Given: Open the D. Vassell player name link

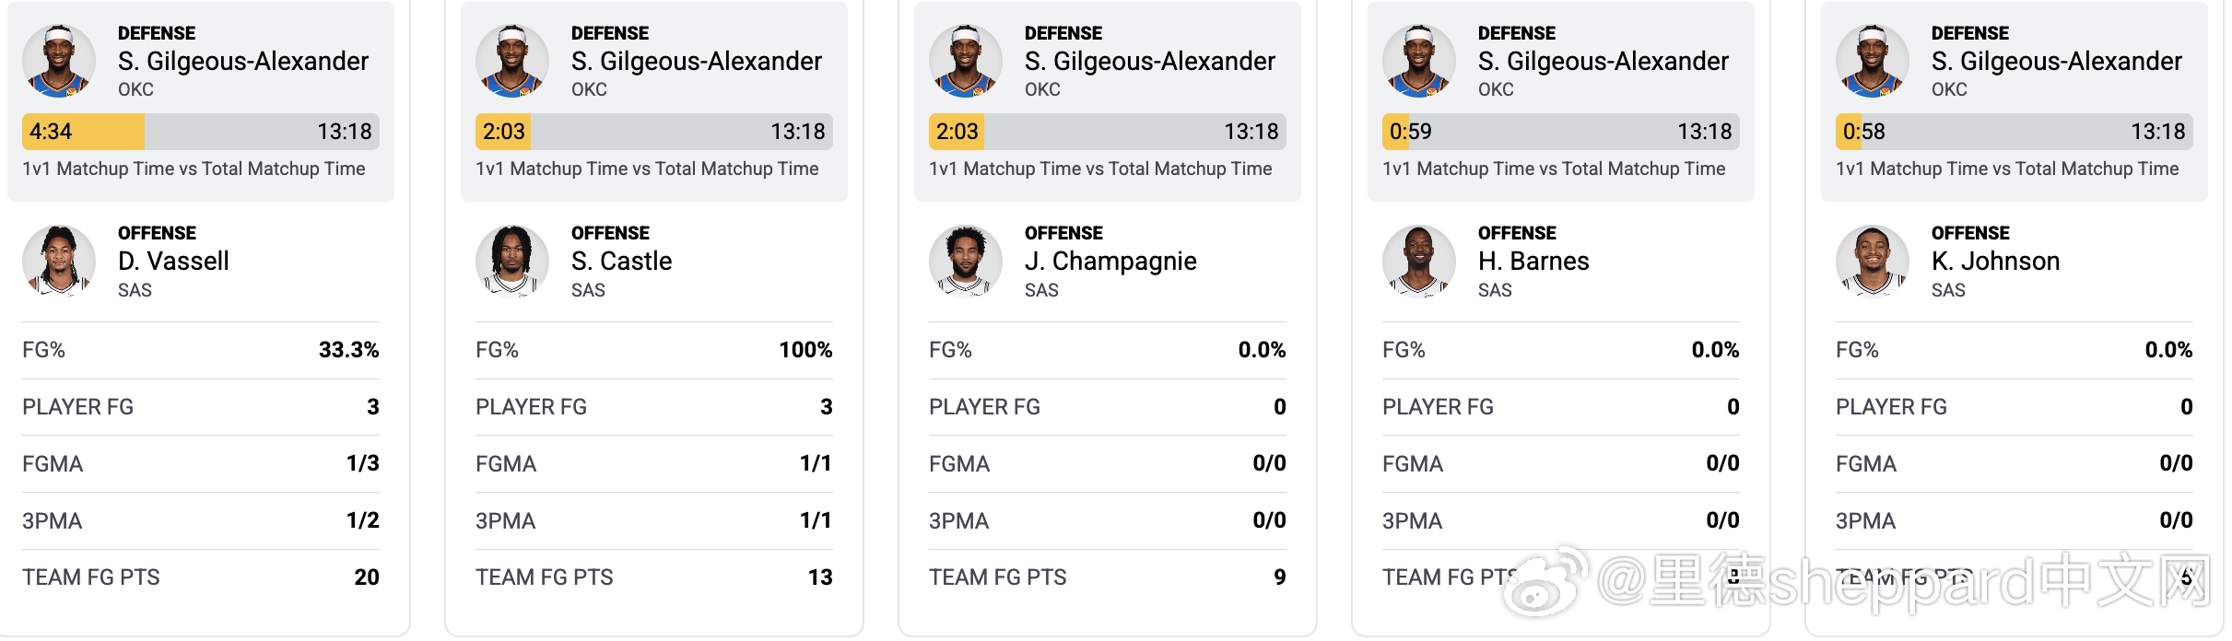Looking at the screenshot, I should coord(173,262).
